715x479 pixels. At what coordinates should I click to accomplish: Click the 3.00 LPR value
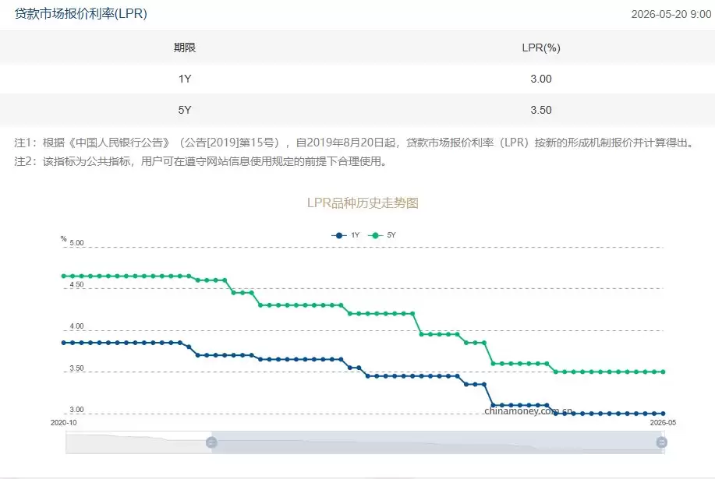click(x=541, y=79)
